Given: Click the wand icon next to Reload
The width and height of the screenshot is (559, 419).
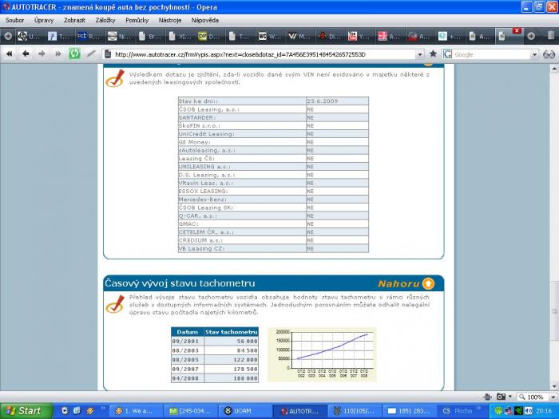Looking at the screenshot, I should pos(91,54).
